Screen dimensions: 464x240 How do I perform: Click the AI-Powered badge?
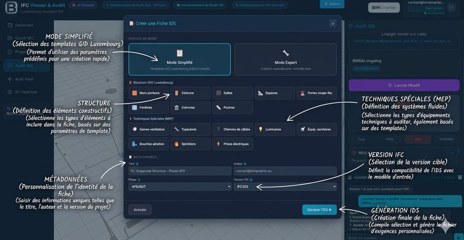click(82, 5)
